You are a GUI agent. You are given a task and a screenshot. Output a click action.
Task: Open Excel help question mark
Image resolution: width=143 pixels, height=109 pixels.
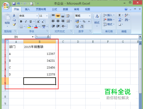point(126,9)
